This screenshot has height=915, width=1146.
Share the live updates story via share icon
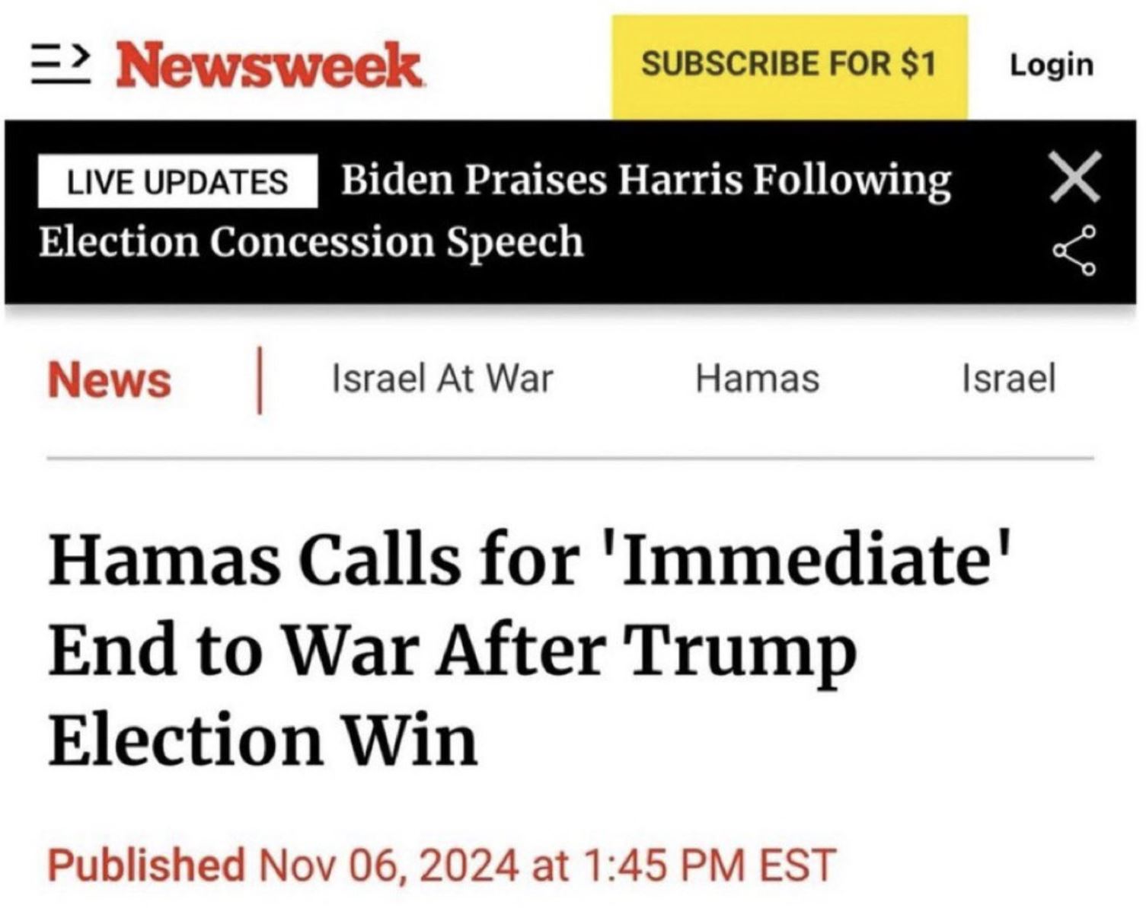(1075, 251)
